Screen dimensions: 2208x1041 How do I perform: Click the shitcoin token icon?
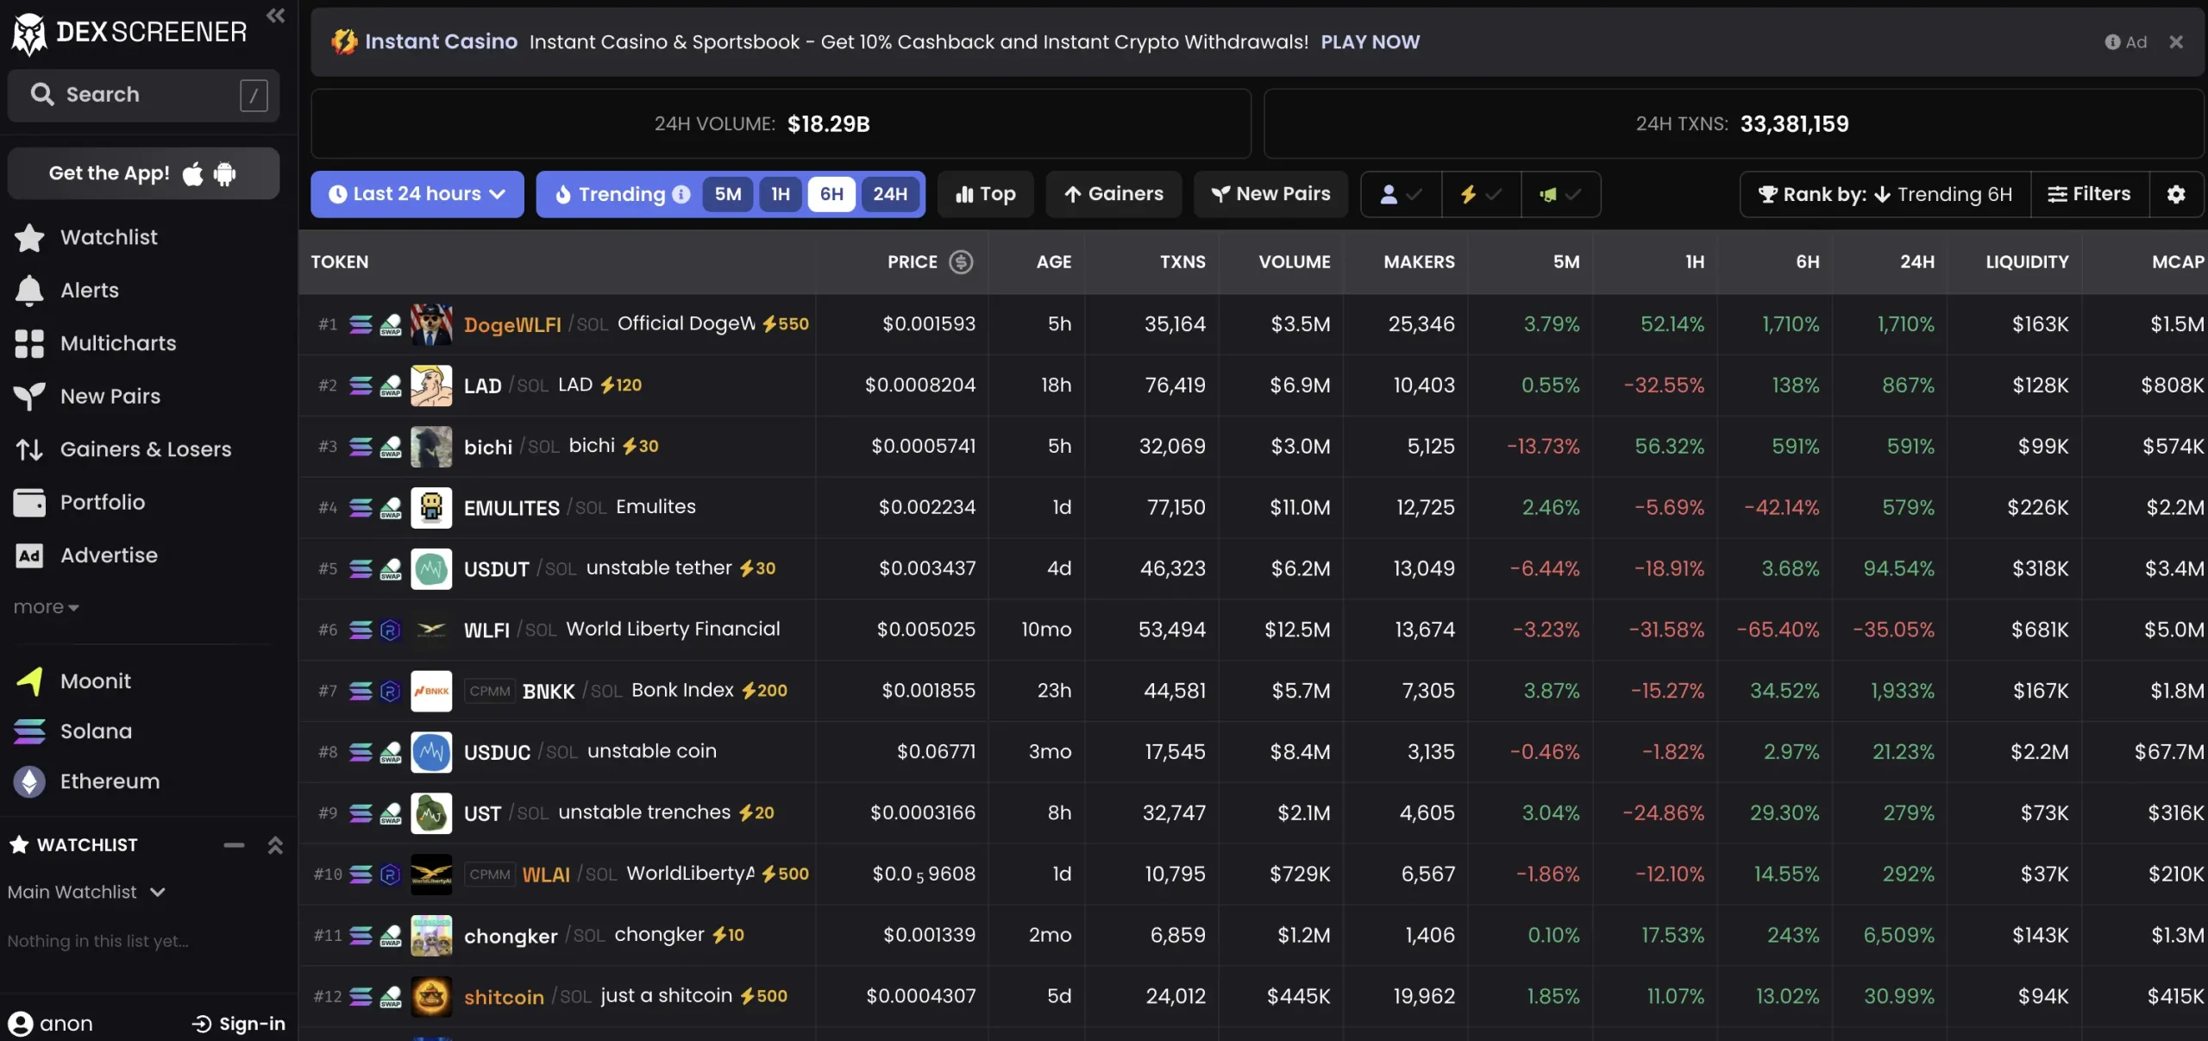tap(431, 997)
